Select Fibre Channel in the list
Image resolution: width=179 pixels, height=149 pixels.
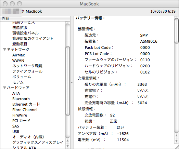click(x=25, y=110)
